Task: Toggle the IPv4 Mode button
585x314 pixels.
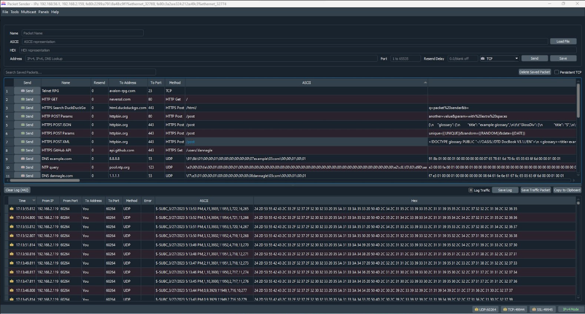Action: point(570,309)
